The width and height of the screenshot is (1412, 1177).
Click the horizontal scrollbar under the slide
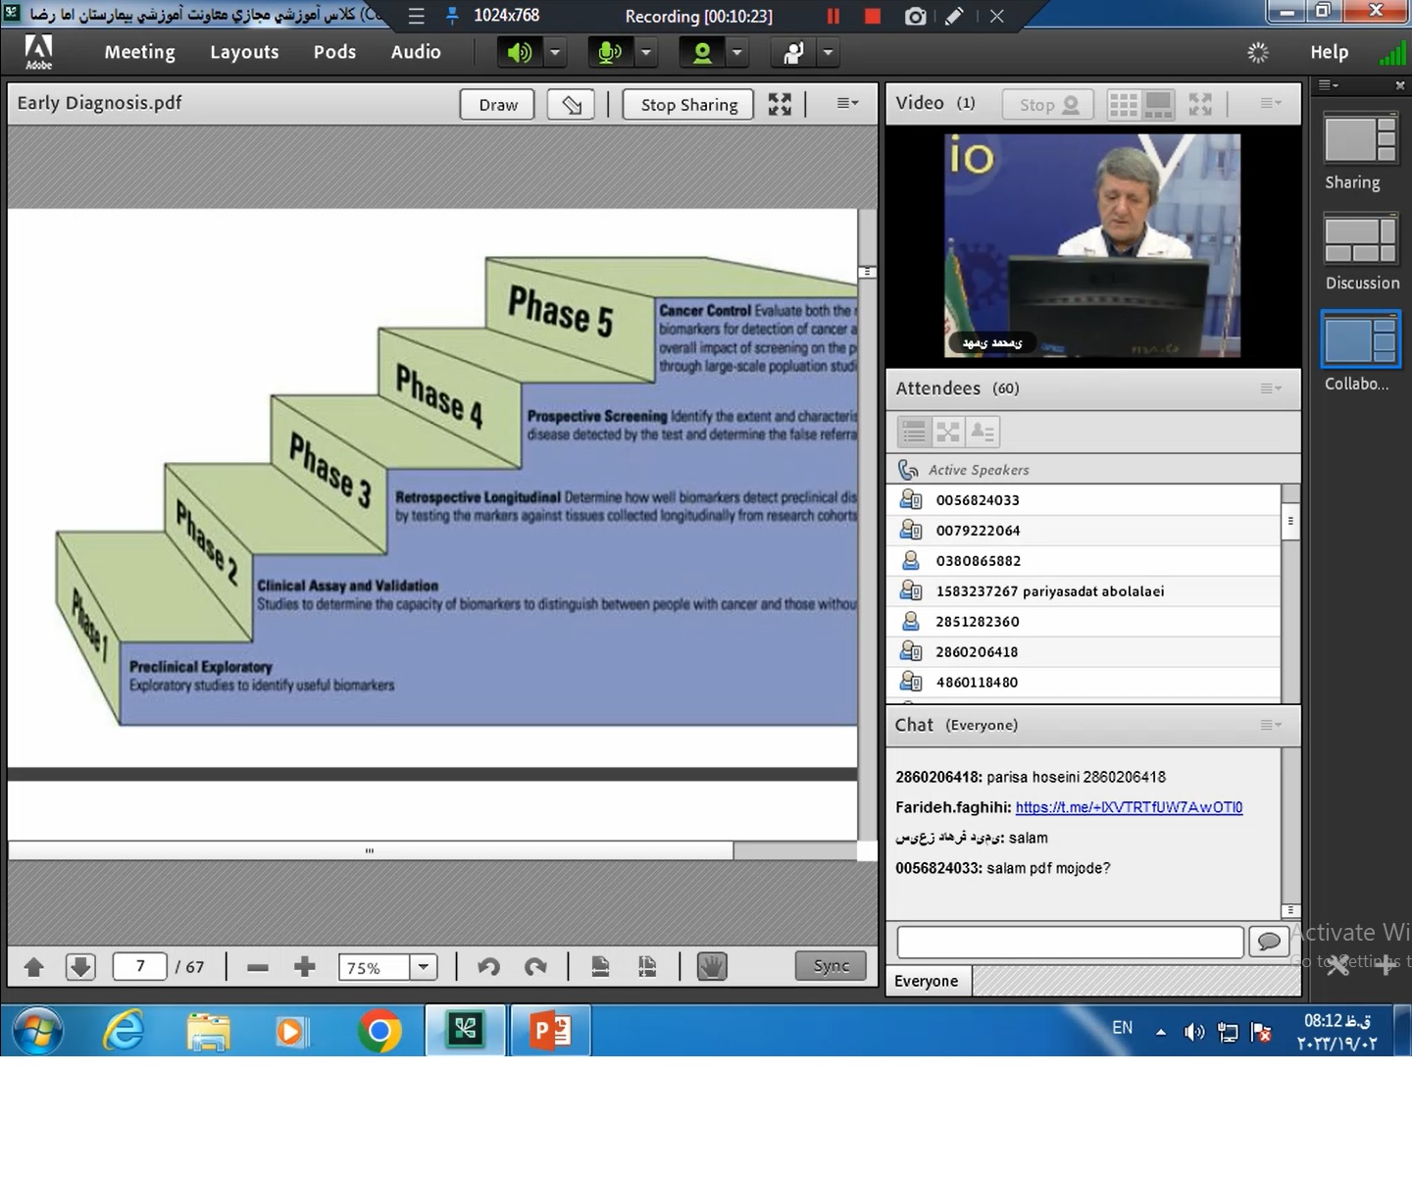[371, 851]
